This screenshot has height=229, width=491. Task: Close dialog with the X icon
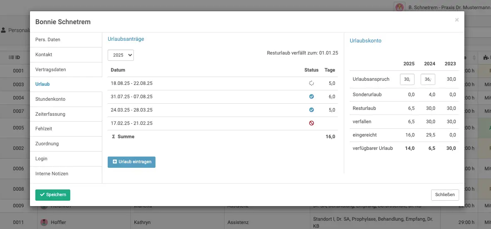tap(456, 20)
